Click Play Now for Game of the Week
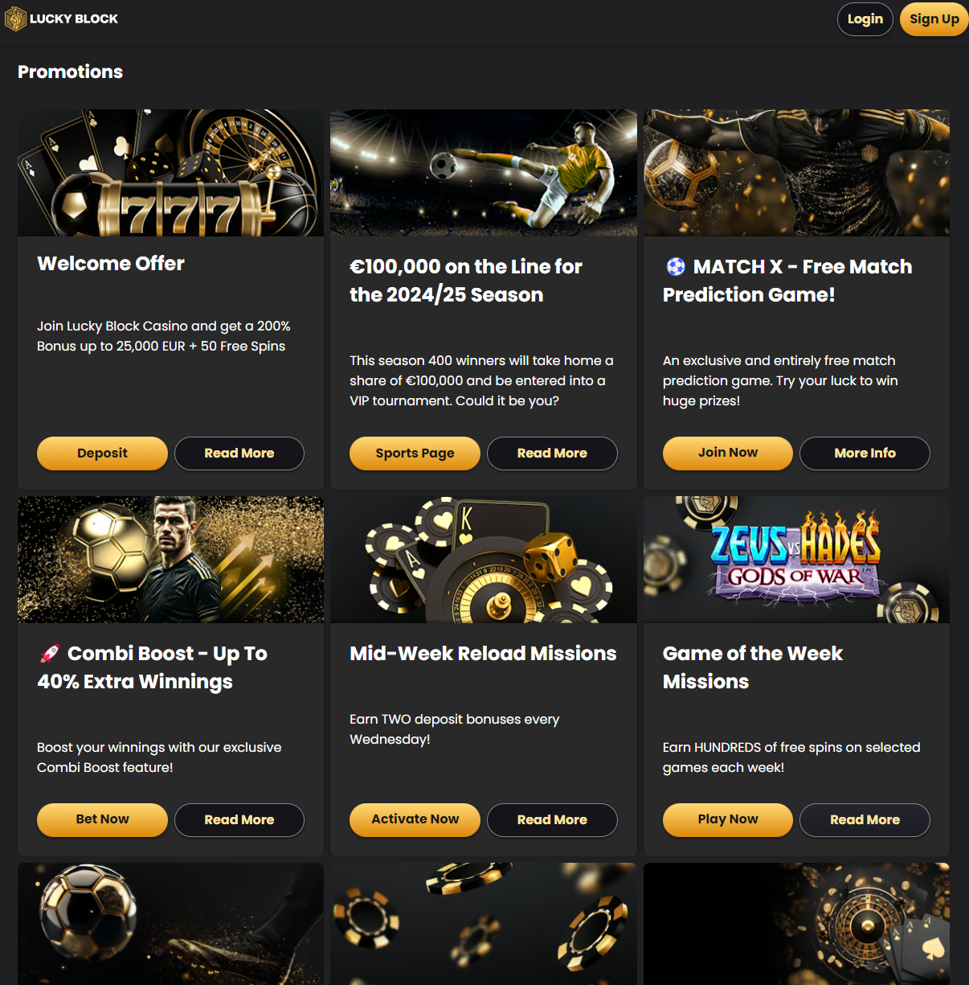This screenshot has width=969, height=985. pyautogui.click(x=728, y=820)
